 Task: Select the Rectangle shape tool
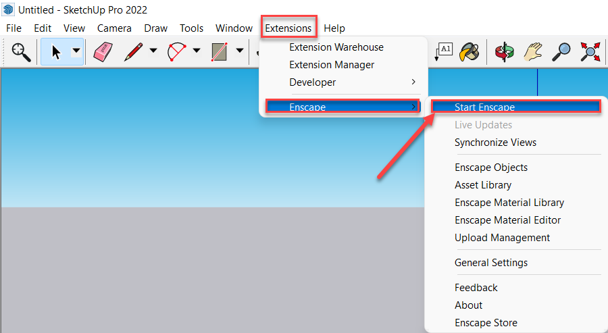pyautogui.click(x=219, y=51)
